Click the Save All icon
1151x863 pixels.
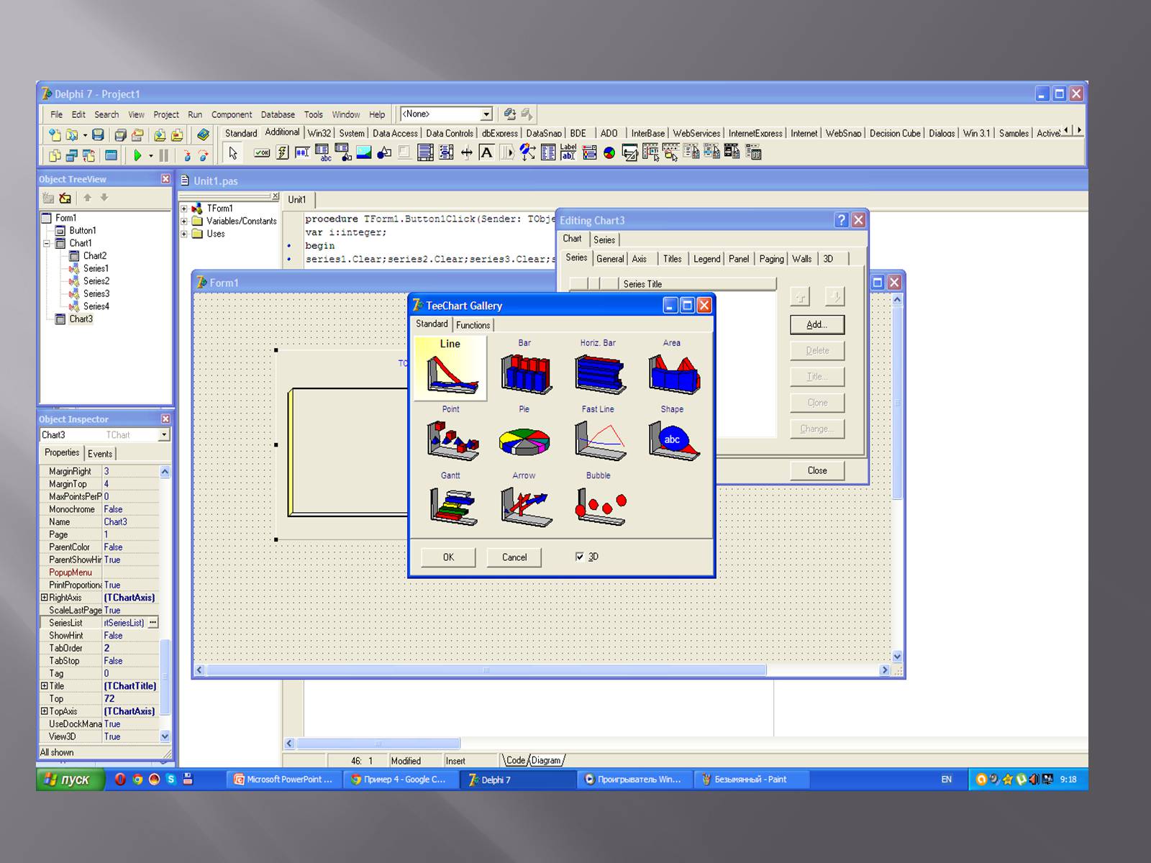[x=120, y=134]
